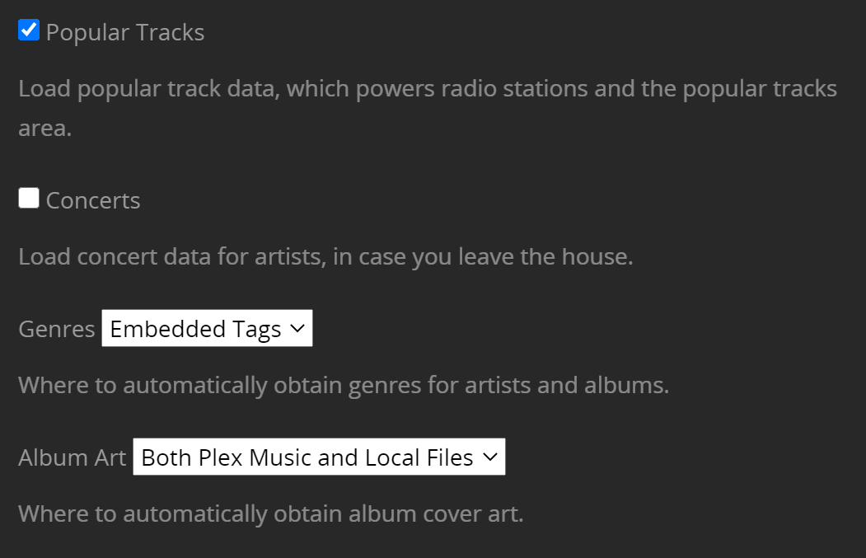
Task: Click the chevron arrow in Album Art dropdown
Action: click(490, 457)
